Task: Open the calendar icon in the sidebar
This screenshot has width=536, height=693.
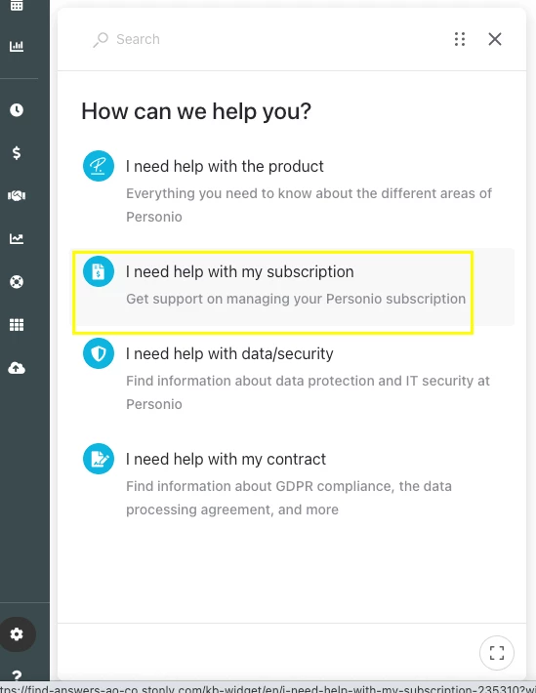Action: [17, 5]
